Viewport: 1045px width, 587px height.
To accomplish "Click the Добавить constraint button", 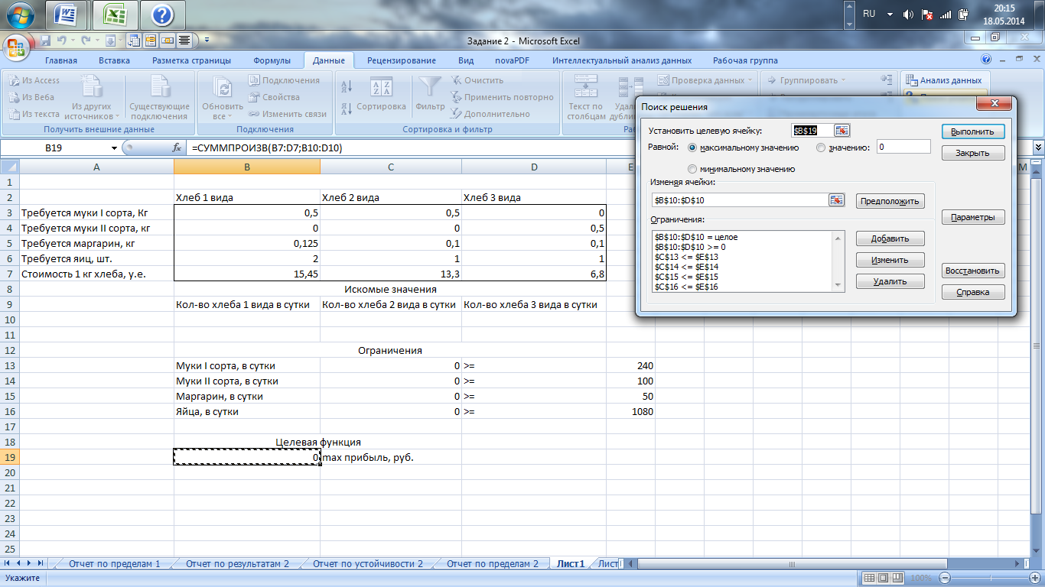I will click(890, 238).
